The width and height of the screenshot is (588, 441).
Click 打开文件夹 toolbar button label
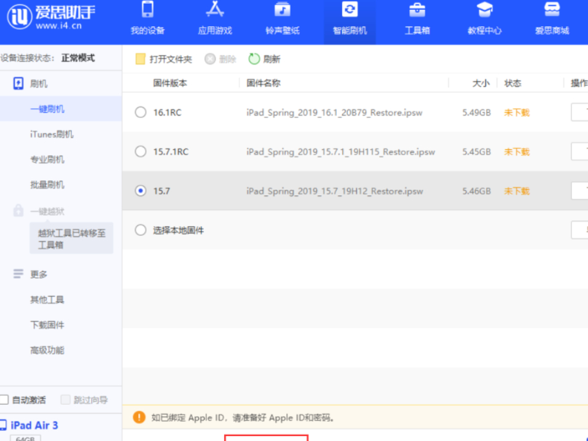(171, 59)
